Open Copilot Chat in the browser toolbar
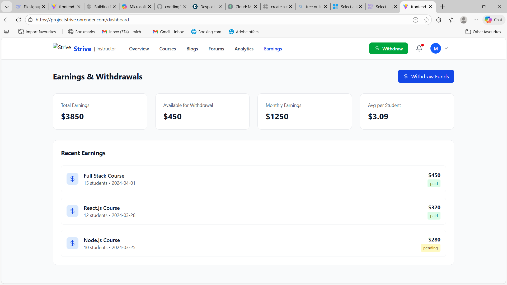Screen dimensions: 507x285 click(x=494, y=20)
